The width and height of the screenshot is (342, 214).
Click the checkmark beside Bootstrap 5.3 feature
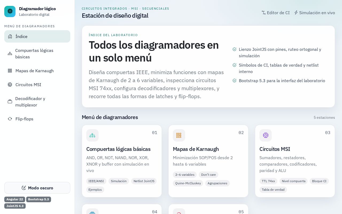(235, 81)
